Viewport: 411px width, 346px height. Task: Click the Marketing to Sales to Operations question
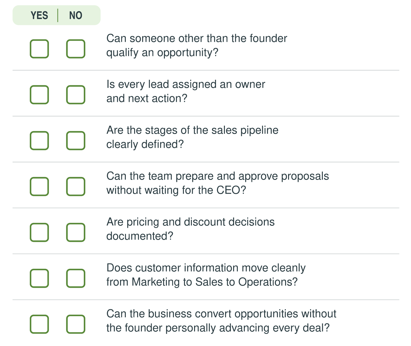click(206, 275)
